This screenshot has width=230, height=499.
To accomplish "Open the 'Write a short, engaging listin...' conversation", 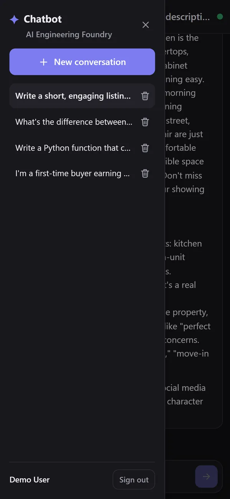I will pyautogui.click(x=74, y=96).
